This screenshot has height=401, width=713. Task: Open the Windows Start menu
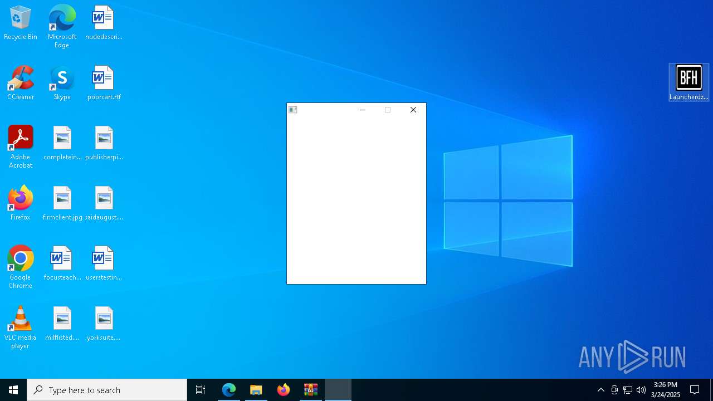(13, 390)
